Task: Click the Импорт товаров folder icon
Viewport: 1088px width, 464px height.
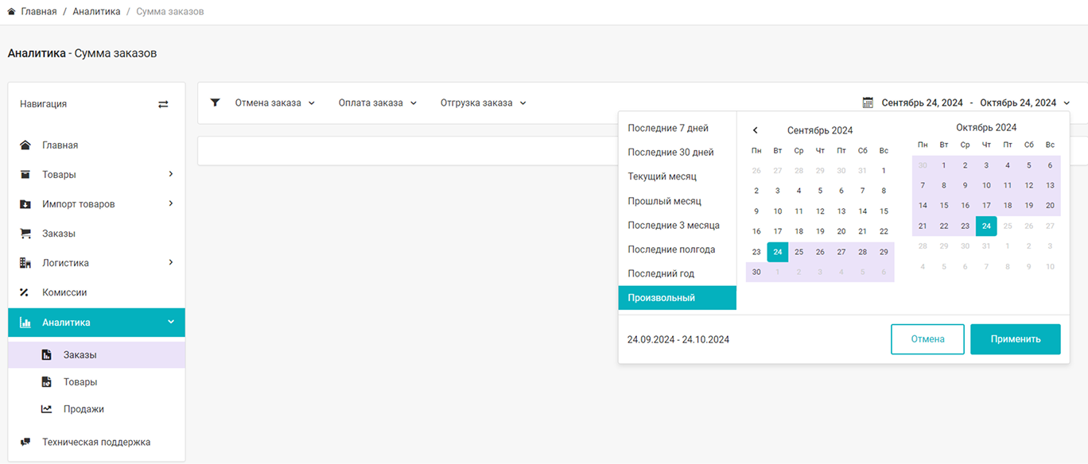Action: [25, 204]
